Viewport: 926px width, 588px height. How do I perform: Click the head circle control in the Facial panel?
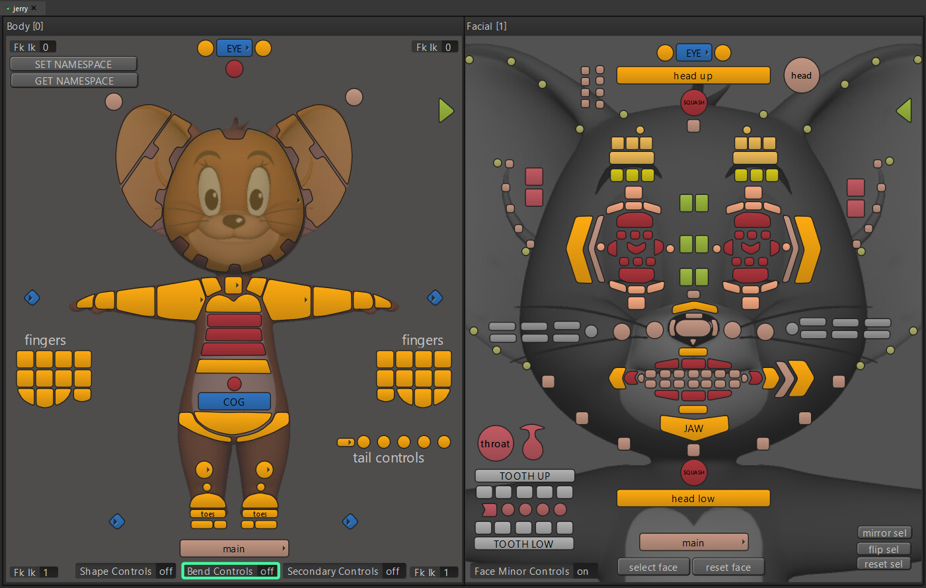pos(801,75)
